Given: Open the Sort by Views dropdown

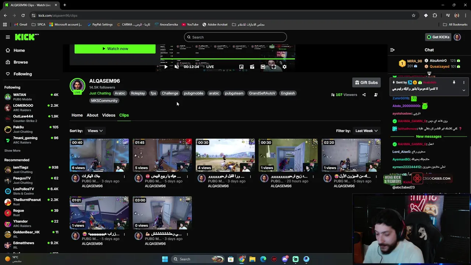Looking at the screenshot, I should (x=95, y=131).
